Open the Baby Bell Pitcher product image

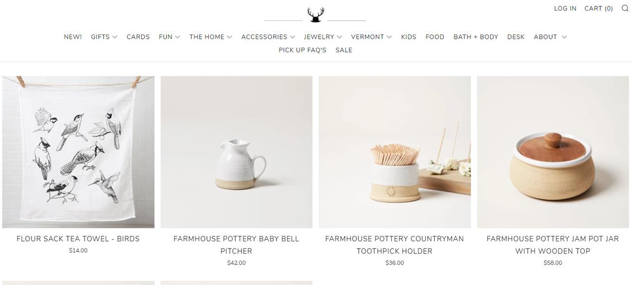click(x=237, y=152)
